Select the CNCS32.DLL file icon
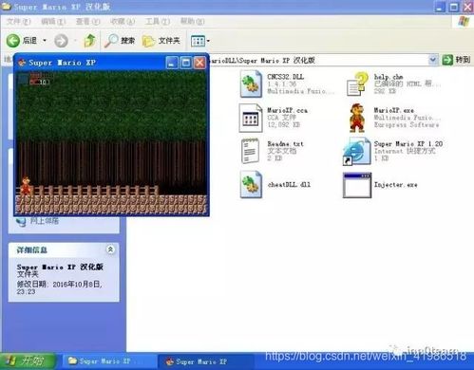 (x=251, y=83)
